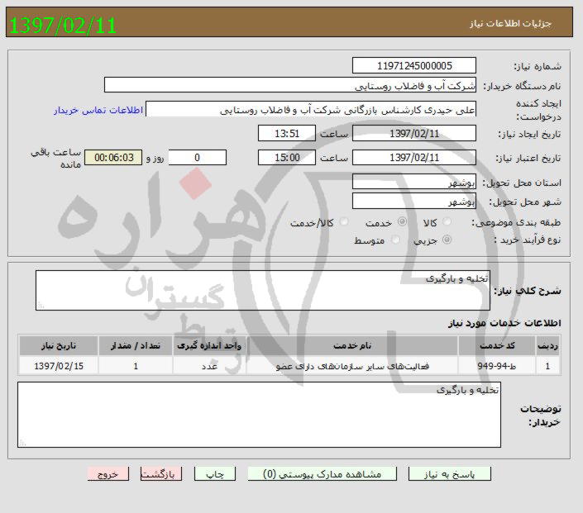Viewport: 583px width, 513px height.
Task: Click the توضیحات خریدار text area
Action: (x=259, y=415)
